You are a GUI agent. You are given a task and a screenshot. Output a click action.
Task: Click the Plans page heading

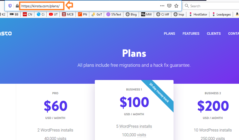(134, 53)
